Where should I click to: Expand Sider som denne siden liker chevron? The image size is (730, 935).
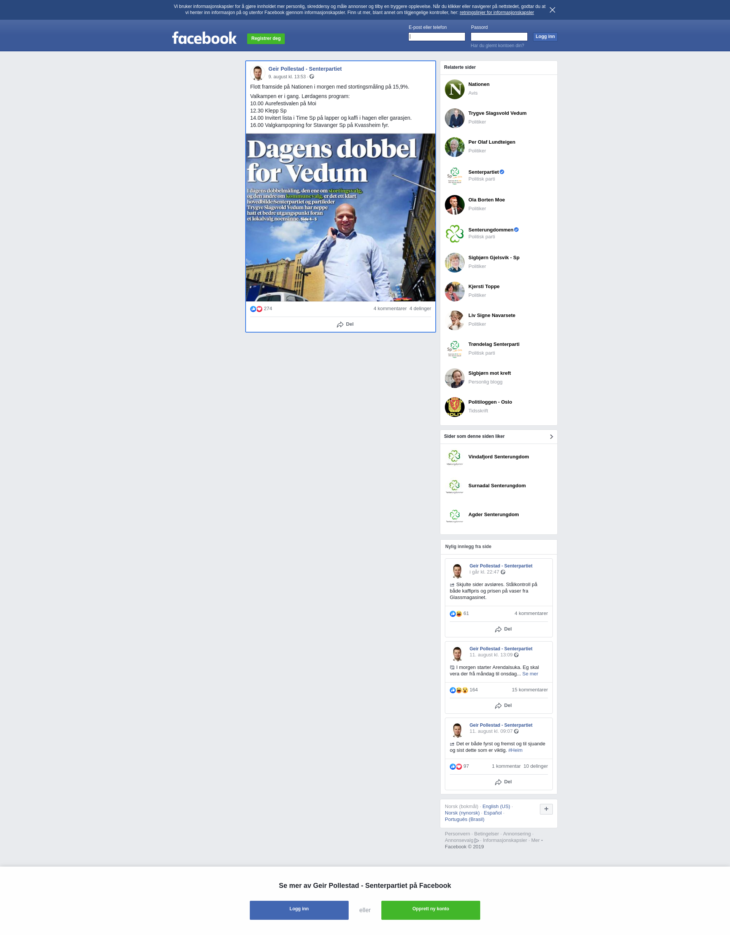(551, 437)
